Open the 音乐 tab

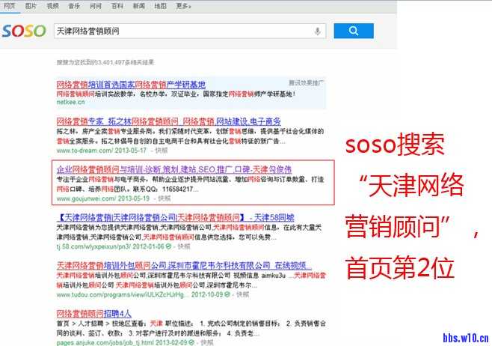pos(74,5)
